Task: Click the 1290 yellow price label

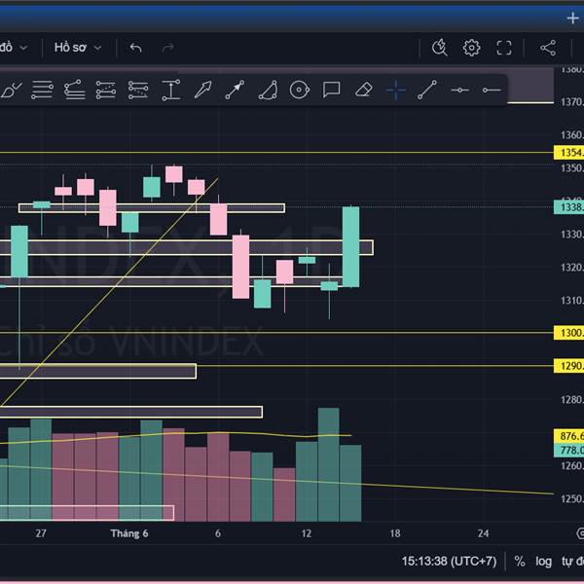Action: pos(568,366)
